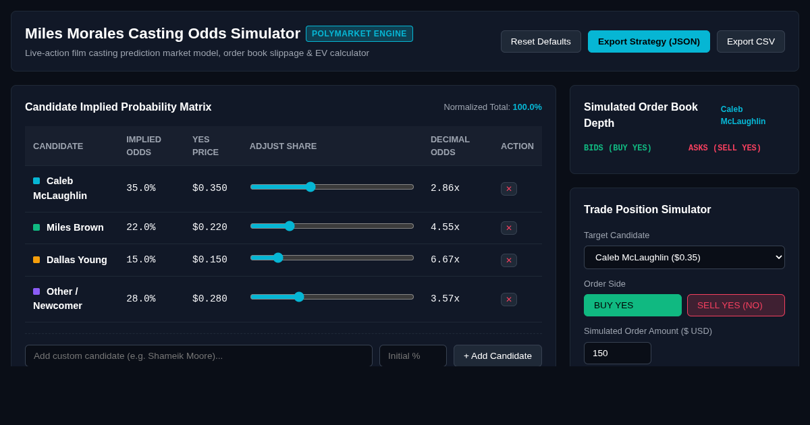Image resolution: width=810 pixels, height=425 pixels.
Task: Select the BUY YES order side
Action: (632, 305)
